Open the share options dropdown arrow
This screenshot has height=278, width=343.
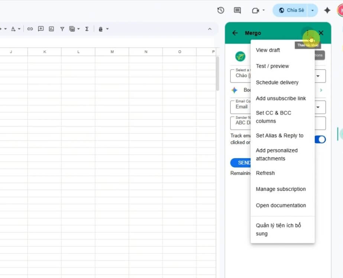coord(313,10)
